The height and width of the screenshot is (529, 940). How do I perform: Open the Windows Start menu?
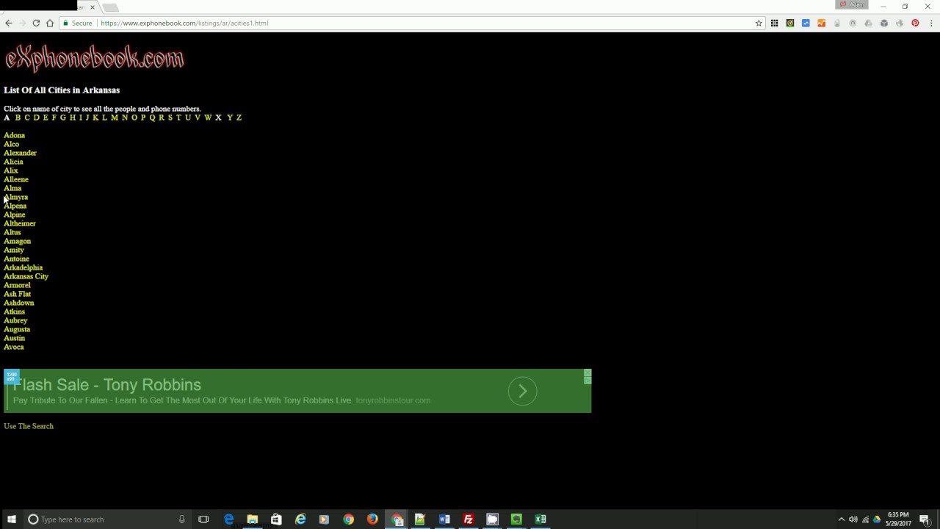coord(12,519)
